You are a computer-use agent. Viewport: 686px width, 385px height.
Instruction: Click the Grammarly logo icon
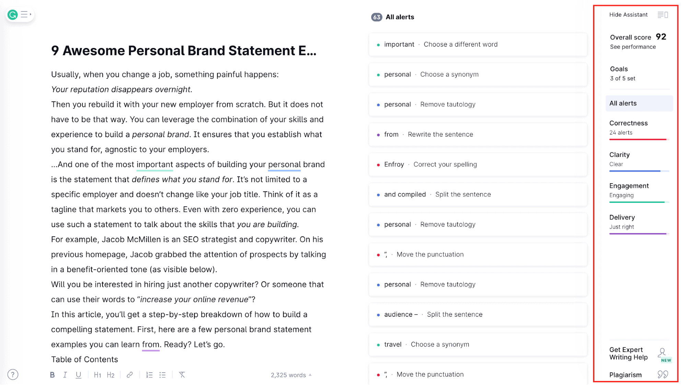(x=12, y=15)
